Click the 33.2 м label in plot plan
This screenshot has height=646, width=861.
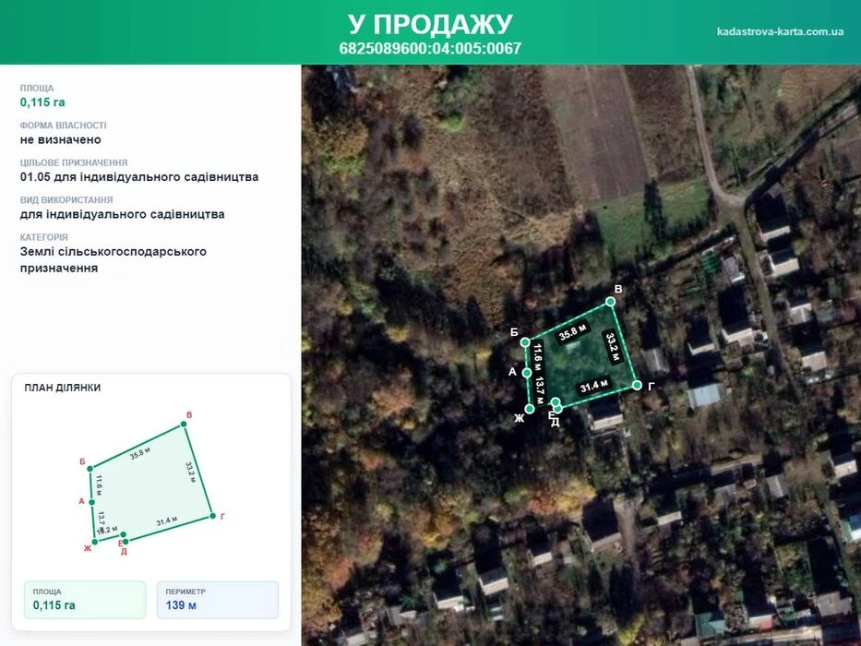pyautogui.click(x=190, y=472)
